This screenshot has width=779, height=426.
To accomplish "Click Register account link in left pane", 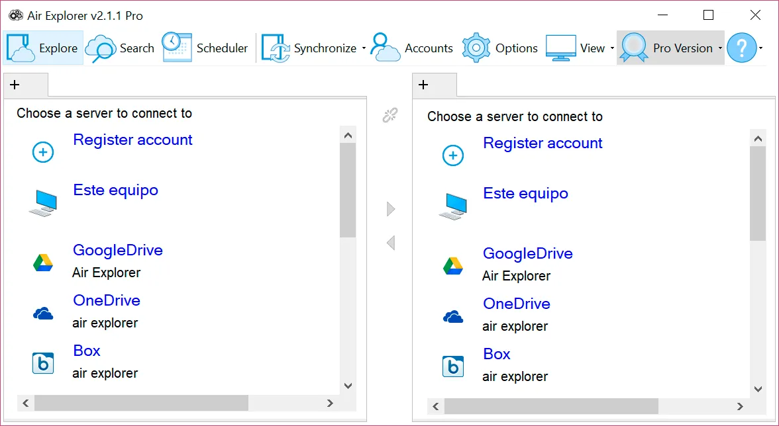I will pyautogui.click(x=132, y=140).
